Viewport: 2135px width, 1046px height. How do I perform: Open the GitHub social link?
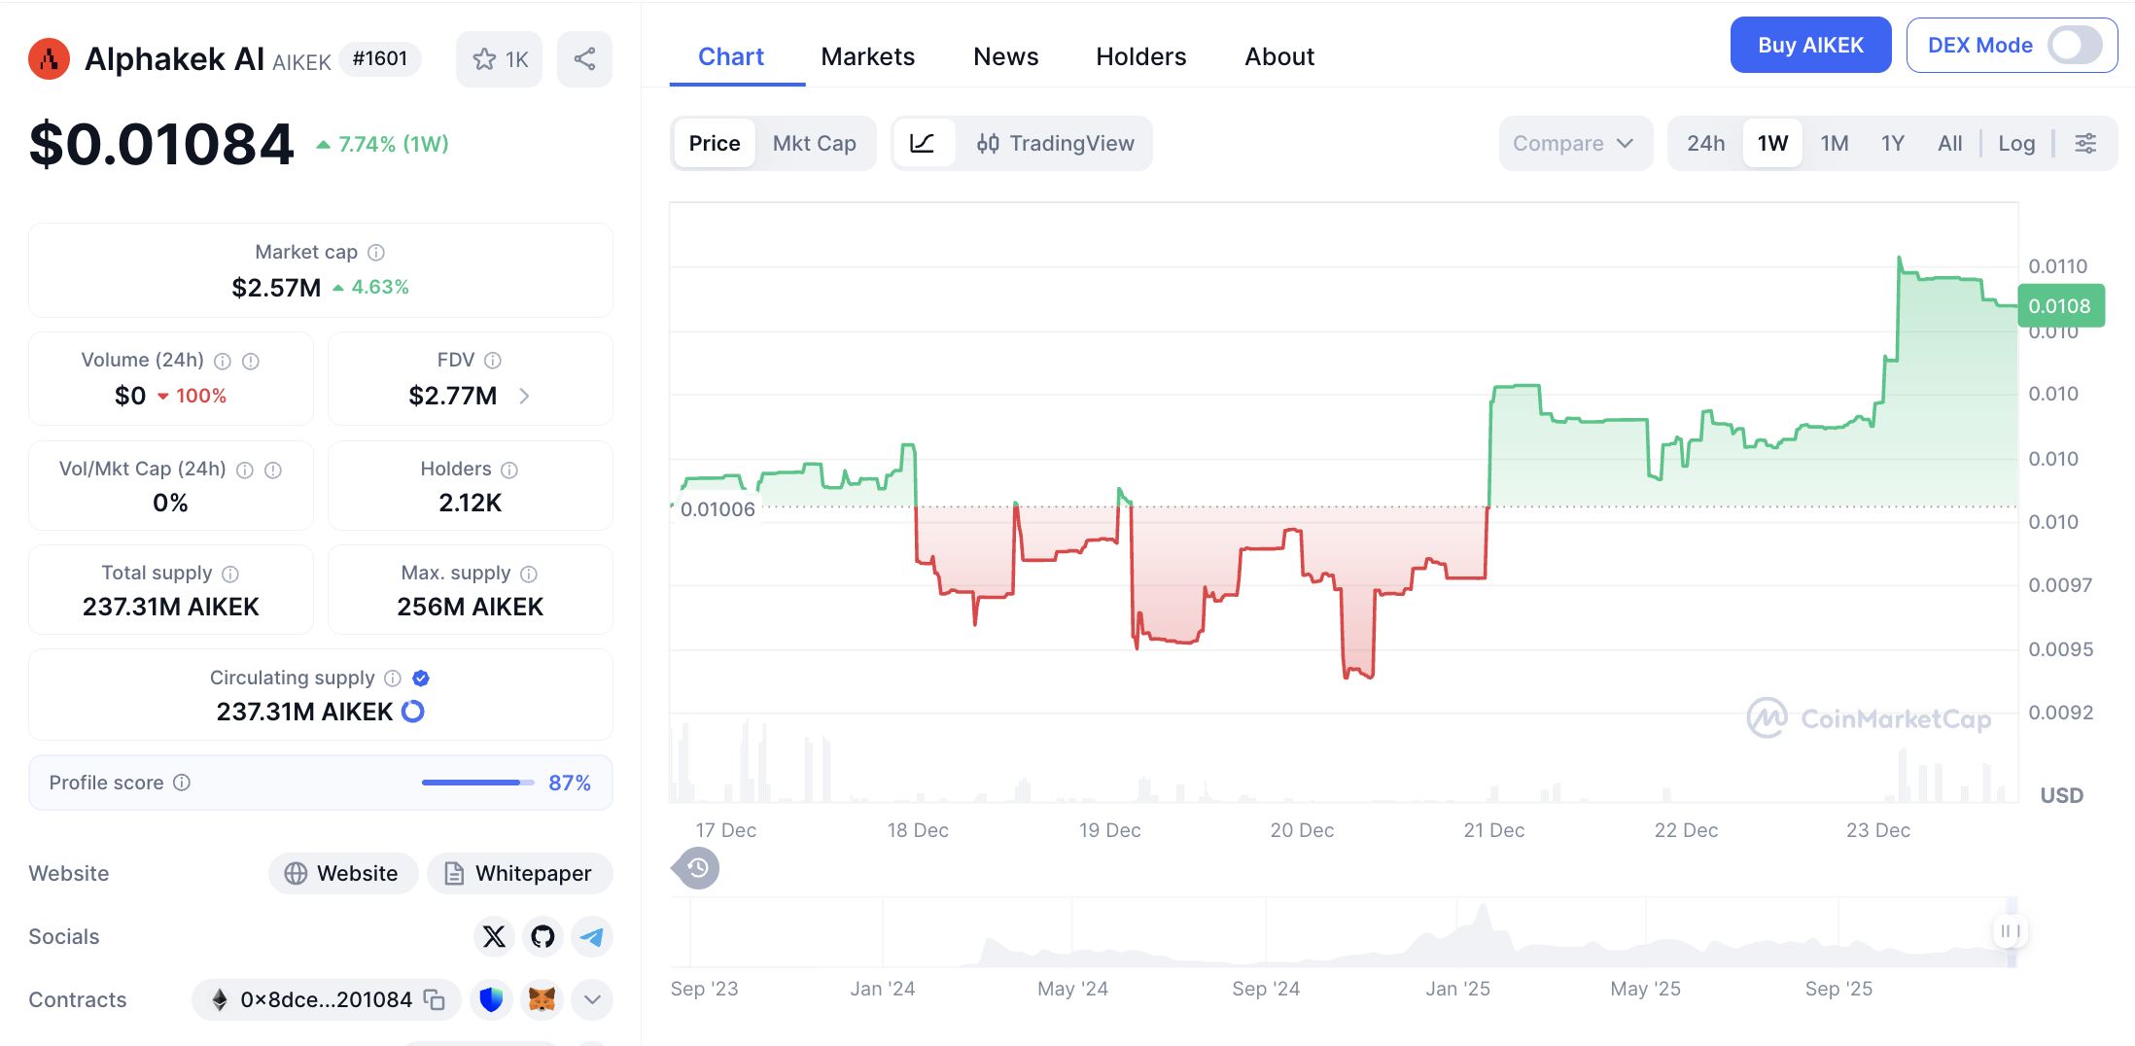[x=542, y=936]
